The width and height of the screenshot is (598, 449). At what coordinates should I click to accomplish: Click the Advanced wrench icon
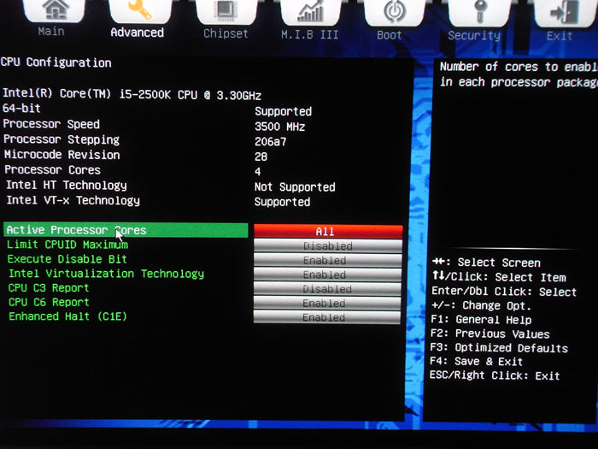coord(139,10)
